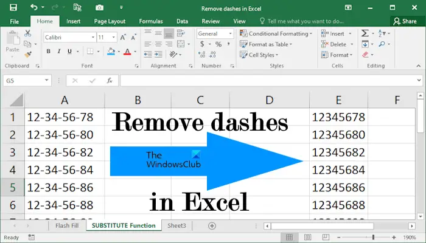
Task: Add a new sheet with plus button
Action: (x=212, y=225)
